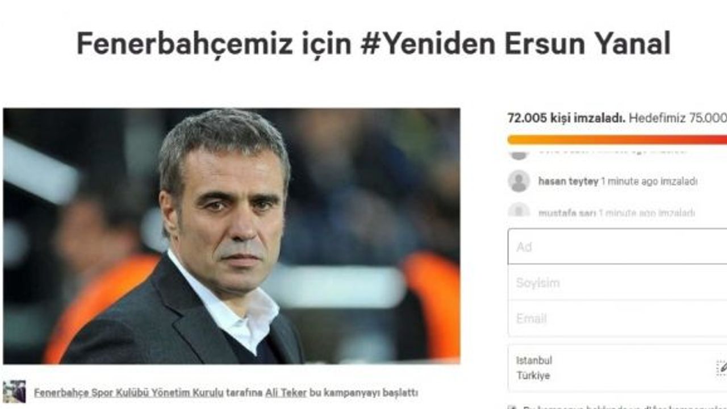Open the petition starter's small profile picture
The height and width of the screenshot is (409, 727).
14,392
